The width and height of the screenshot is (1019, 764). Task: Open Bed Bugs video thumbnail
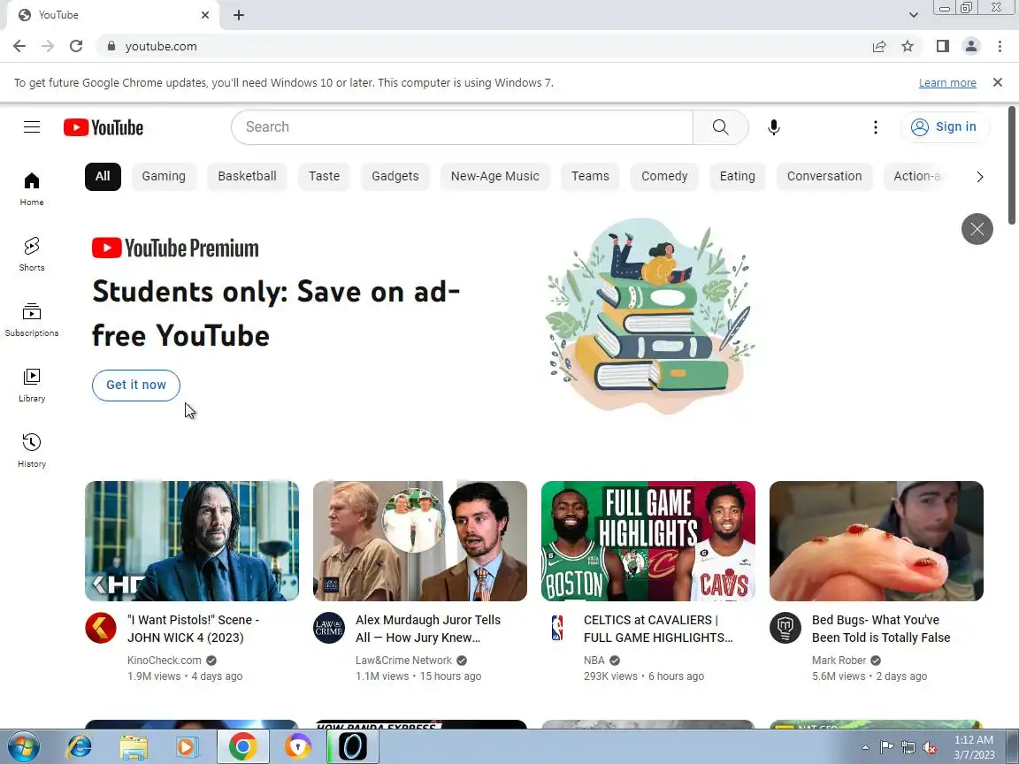[x=876, y=541]
